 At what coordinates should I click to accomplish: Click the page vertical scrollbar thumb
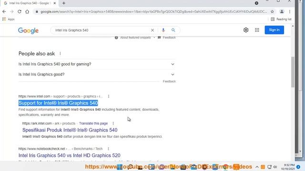point(293,72)
